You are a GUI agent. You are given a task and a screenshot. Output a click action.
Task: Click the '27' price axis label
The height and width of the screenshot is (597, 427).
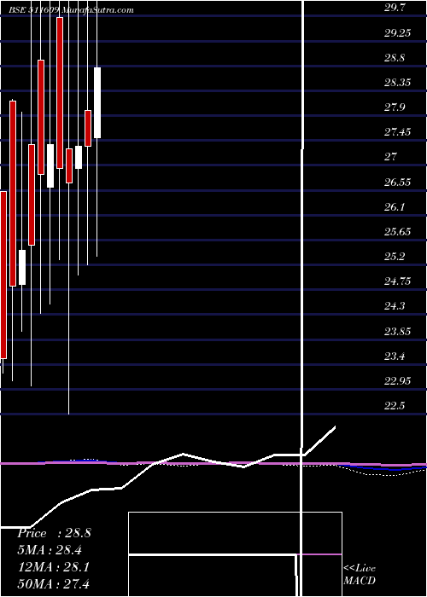point(391,157)
